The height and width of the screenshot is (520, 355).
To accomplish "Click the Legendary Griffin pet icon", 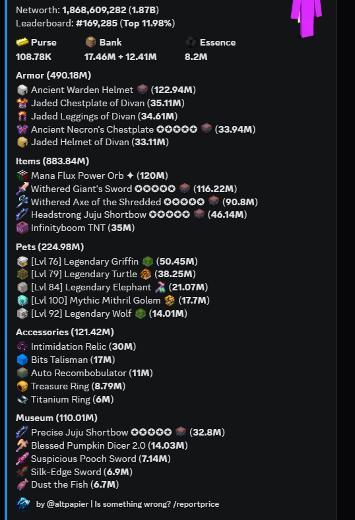I will pos(22,261).
